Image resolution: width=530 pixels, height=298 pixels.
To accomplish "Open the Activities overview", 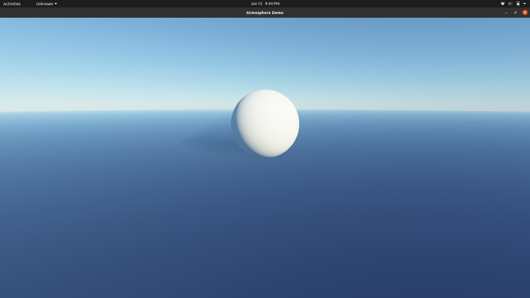I will [x=12, y=4].
